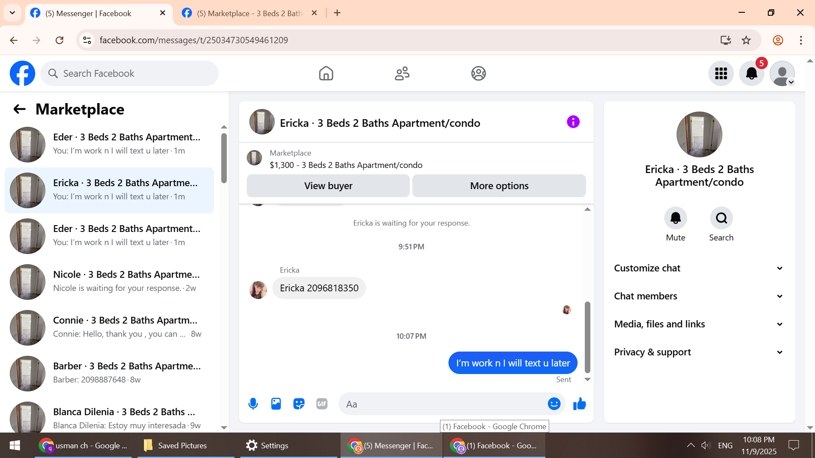Open the usman ch Google Chrome taskbar window
This screenshot has width=815, height=458.
tap(83, 445)
